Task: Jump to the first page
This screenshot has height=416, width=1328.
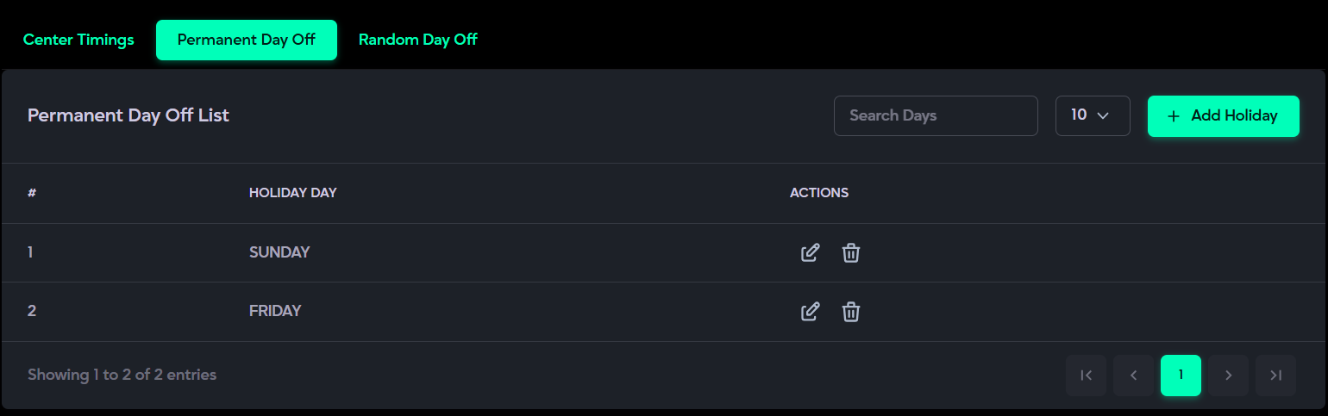Action: [x=1086, y=376]
